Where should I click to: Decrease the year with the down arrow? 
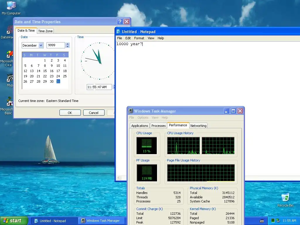coord(67,47)
